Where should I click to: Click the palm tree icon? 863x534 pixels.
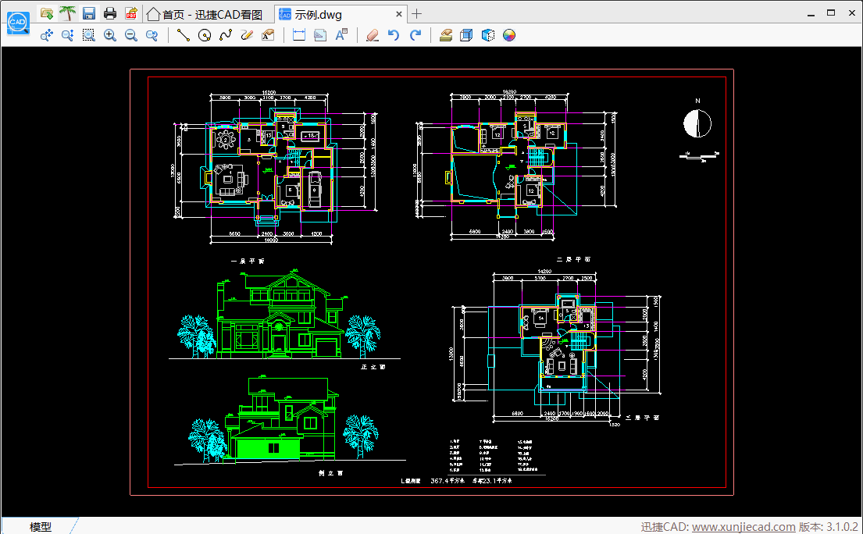pyautogui.click(x=68, y=13)
